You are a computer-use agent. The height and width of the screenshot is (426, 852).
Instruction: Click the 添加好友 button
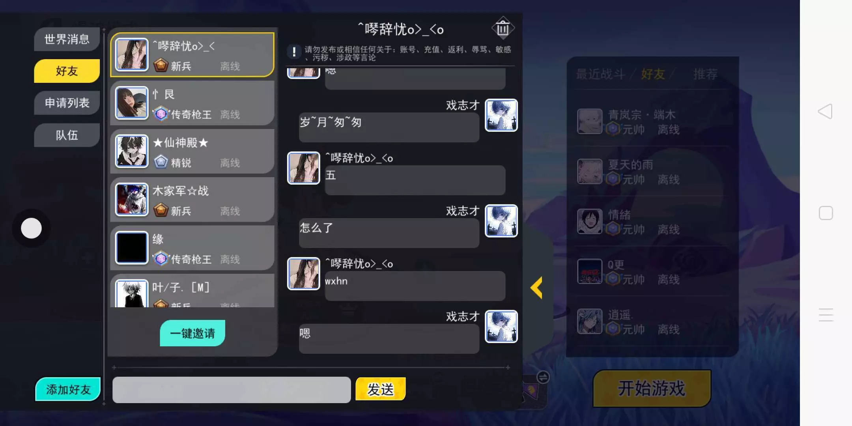click(68, 389)
